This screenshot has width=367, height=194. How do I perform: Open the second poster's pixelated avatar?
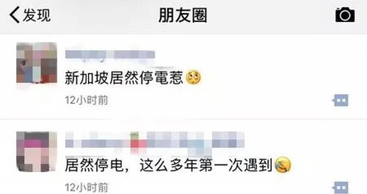[x=37, y=152]
